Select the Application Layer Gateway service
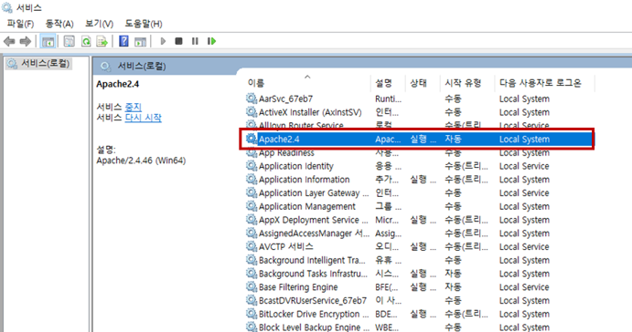Screen dimensions: 632x332 (419, 193)
